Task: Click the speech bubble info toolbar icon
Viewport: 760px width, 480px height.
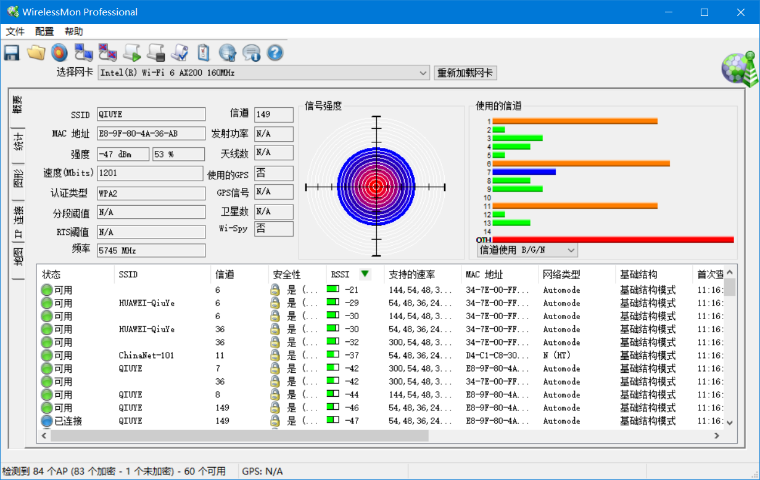Action: pos(251,53)
